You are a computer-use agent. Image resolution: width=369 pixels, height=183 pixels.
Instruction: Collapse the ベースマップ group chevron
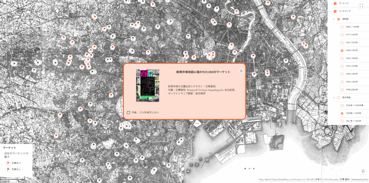[330, 11]
